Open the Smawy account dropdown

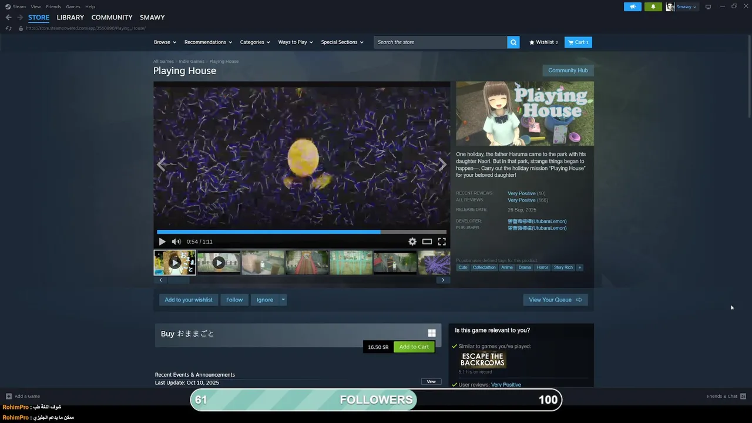(686, 7)
